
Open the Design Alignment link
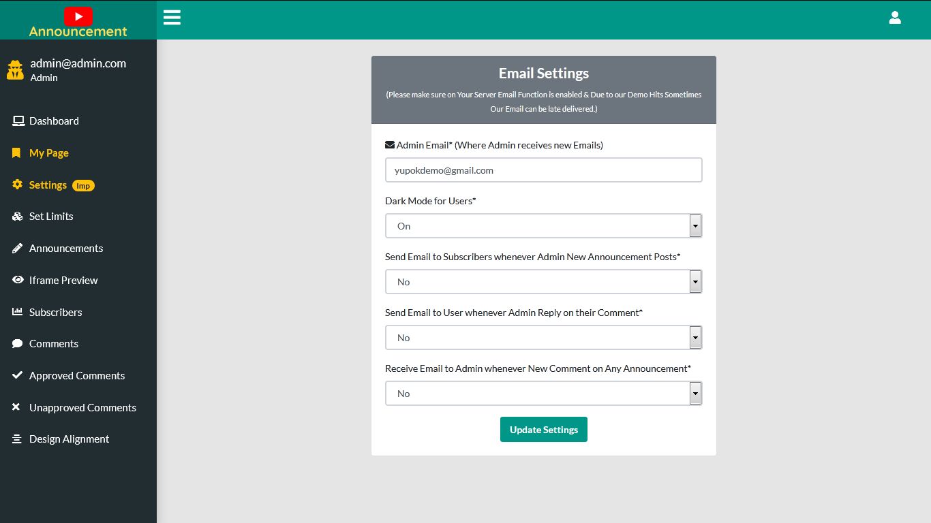69,439
